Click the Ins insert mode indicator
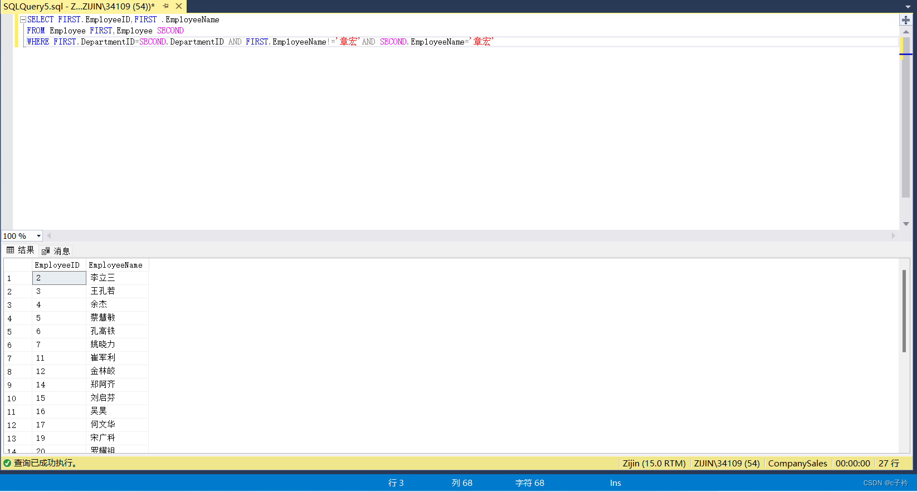The width and height of the screenshot is (917, 492). [x=615, y=483]
